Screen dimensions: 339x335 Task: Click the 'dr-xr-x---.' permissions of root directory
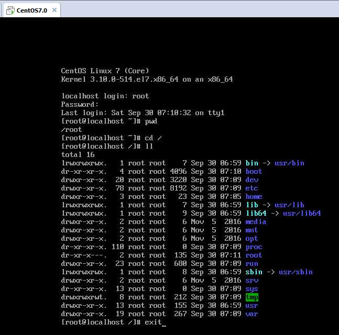(84, 255)
